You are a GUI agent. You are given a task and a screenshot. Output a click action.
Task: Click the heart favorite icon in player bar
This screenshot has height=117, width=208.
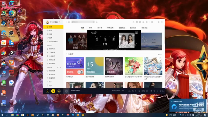coord(154,91)
